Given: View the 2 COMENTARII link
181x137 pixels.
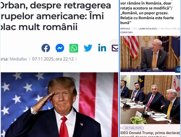Looking at the screenshot, I should (150, 31).
